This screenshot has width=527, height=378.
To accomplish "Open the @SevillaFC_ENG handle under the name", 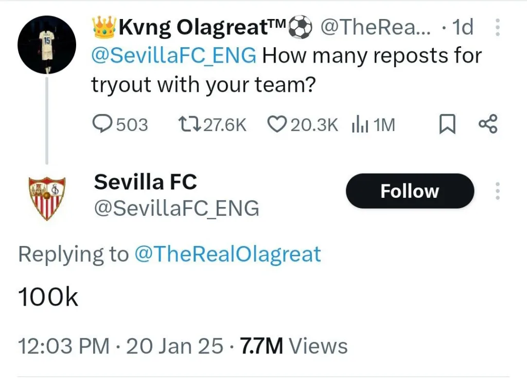I will pos(177,208).
